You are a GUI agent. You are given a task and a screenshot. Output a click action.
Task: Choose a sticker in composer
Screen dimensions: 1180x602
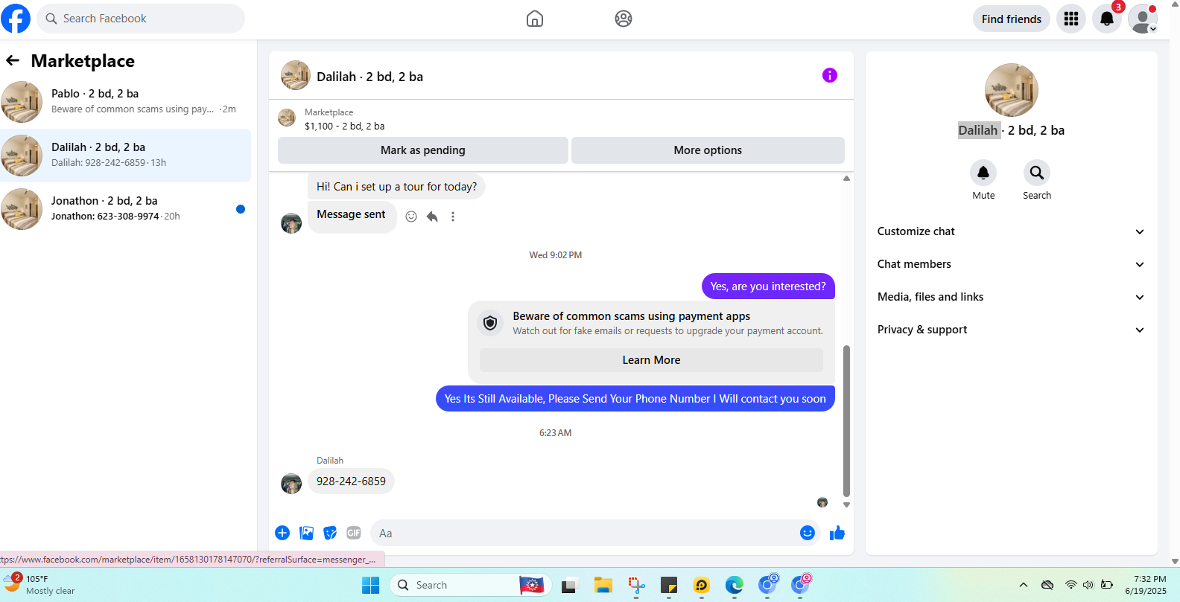[x=330, y=533]
